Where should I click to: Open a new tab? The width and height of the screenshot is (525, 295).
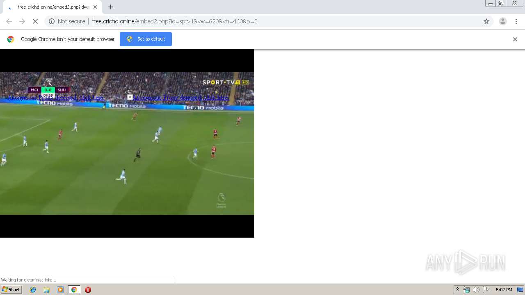(x=111, y=7)
